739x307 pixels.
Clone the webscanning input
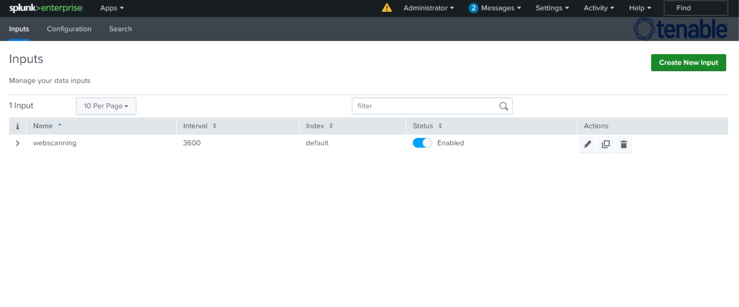coord(606,144)
